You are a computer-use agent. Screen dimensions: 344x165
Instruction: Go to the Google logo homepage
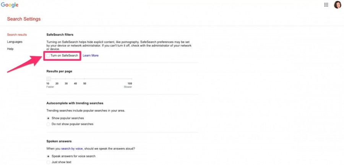pos(10,5)
